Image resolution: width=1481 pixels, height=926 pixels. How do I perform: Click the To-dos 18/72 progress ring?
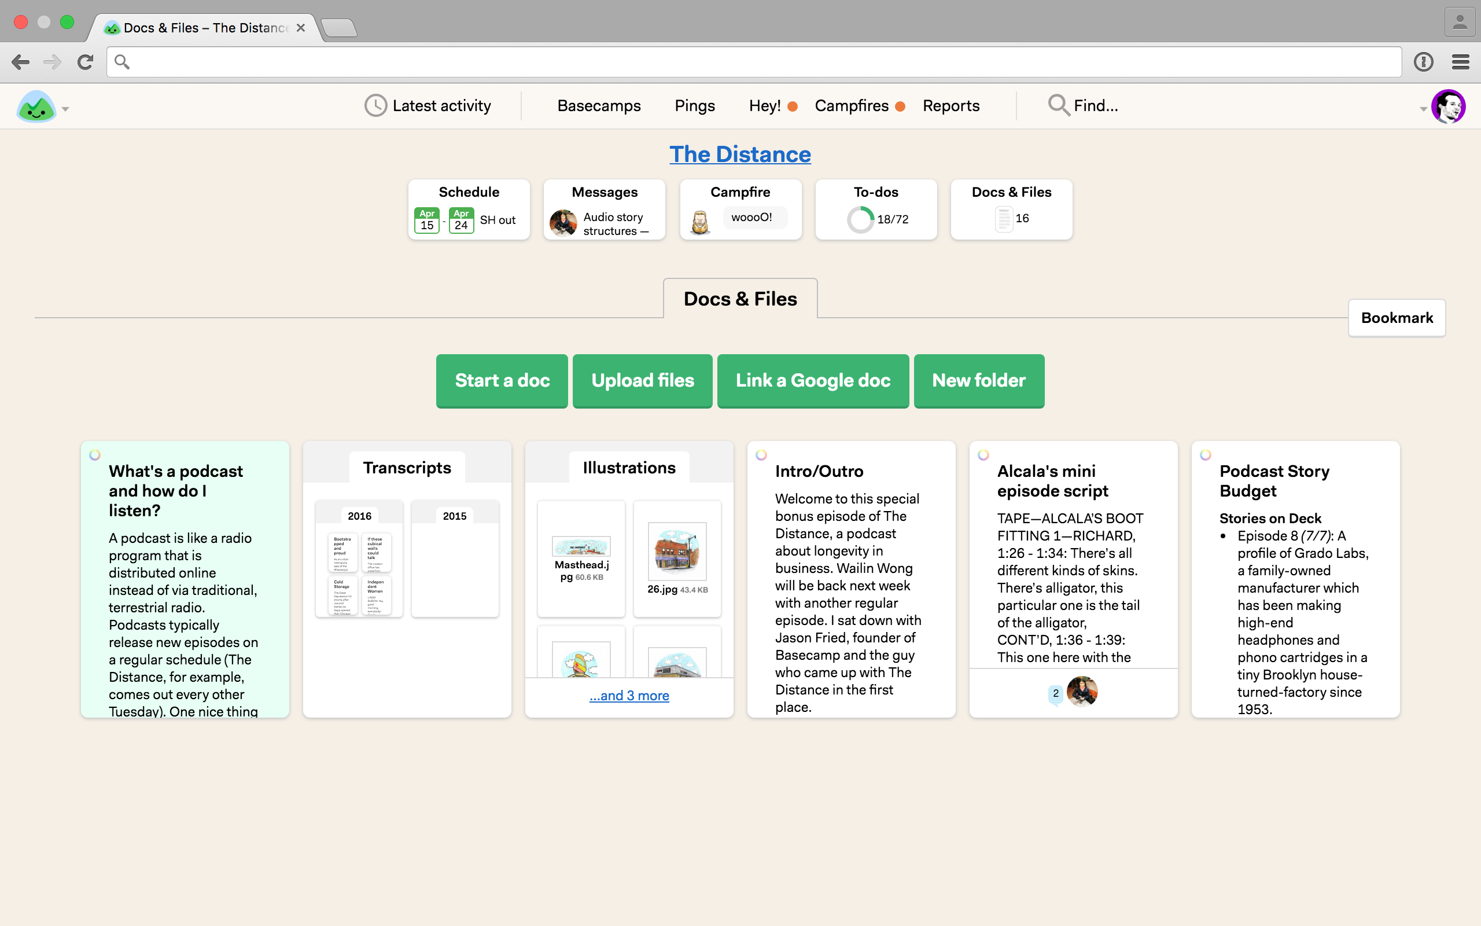click(860, 220)
